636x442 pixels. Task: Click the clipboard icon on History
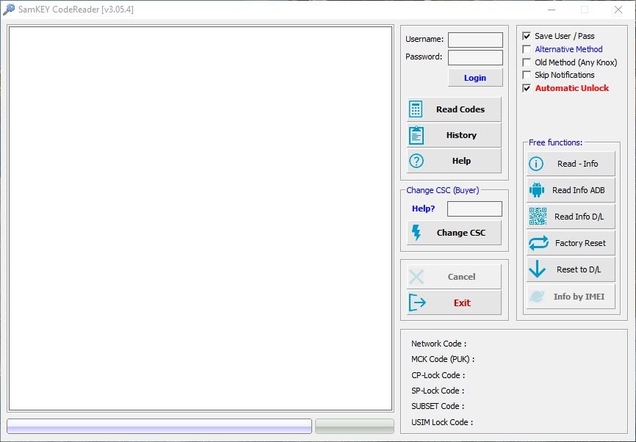click(416, 135)
